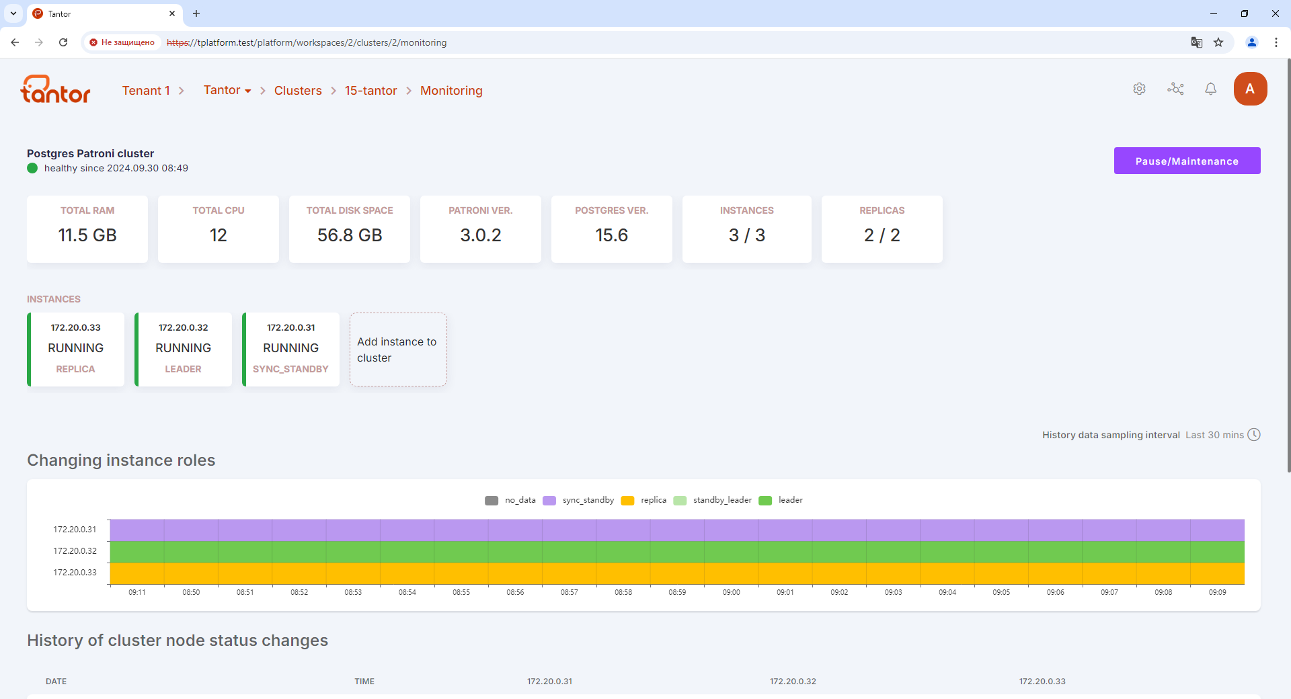Click the 172.20.0.31 purple chart row
1291x699 pixels.
click(x=677, y=530)
